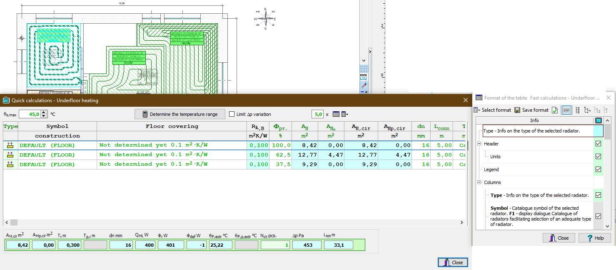The width and height of the screenshot is (616, 270).
Task: Click the 5,0 multiplier input field
Action: tap(317, 114)
